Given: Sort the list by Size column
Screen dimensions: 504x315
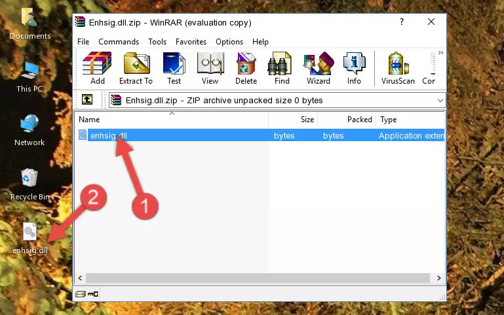Looking at the screenshot, I should coord(293,120).
